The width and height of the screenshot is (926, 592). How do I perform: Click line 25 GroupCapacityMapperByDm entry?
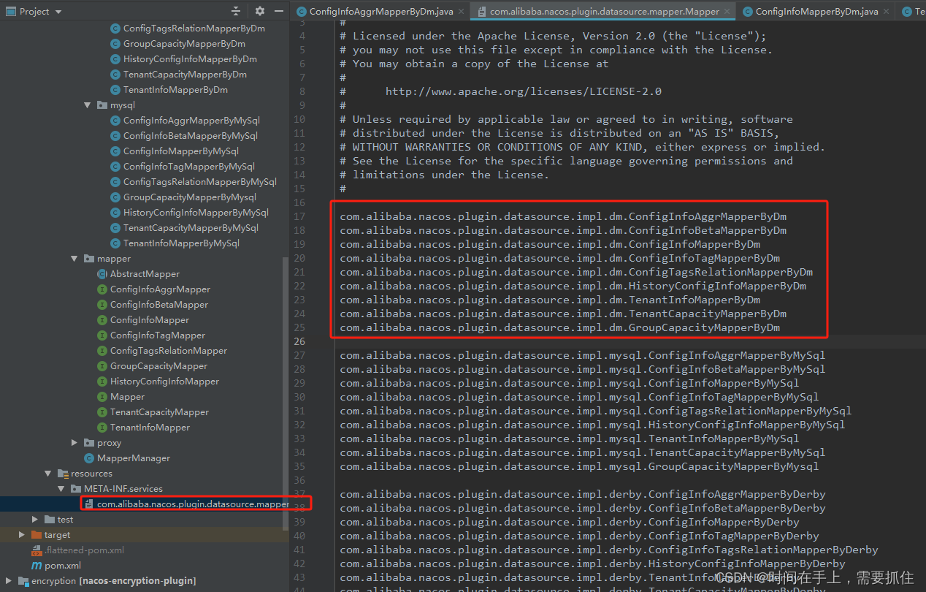pyautogui.click(x=560, y=327)
